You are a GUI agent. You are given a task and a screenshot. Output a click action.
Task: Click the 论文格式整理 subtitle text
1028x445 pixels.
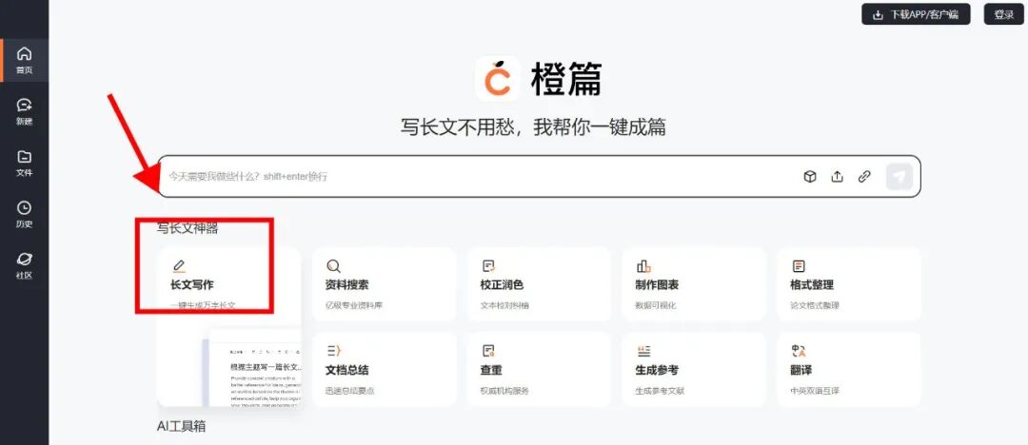click(815, 305)
